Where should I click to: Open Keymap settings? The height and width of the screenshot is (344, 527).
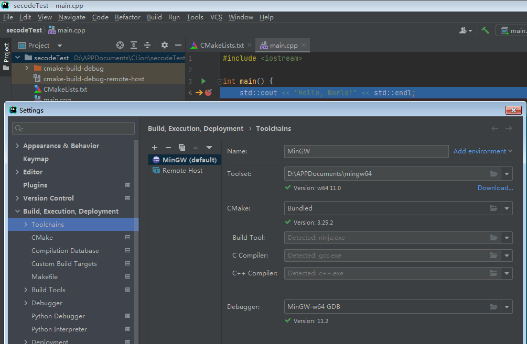(36, 159)
